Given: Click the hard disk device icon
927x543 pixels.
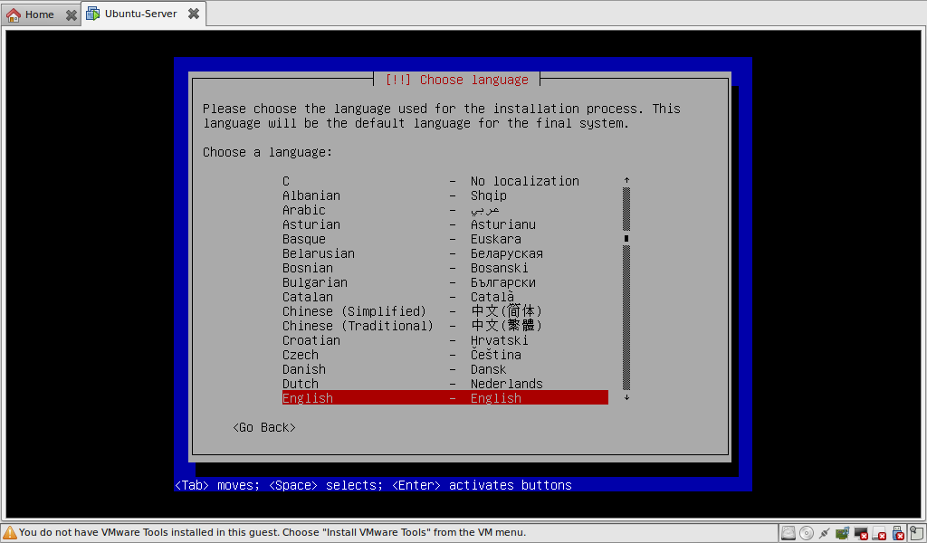Looking at the screenshot, I should click(x=788, y=533).
